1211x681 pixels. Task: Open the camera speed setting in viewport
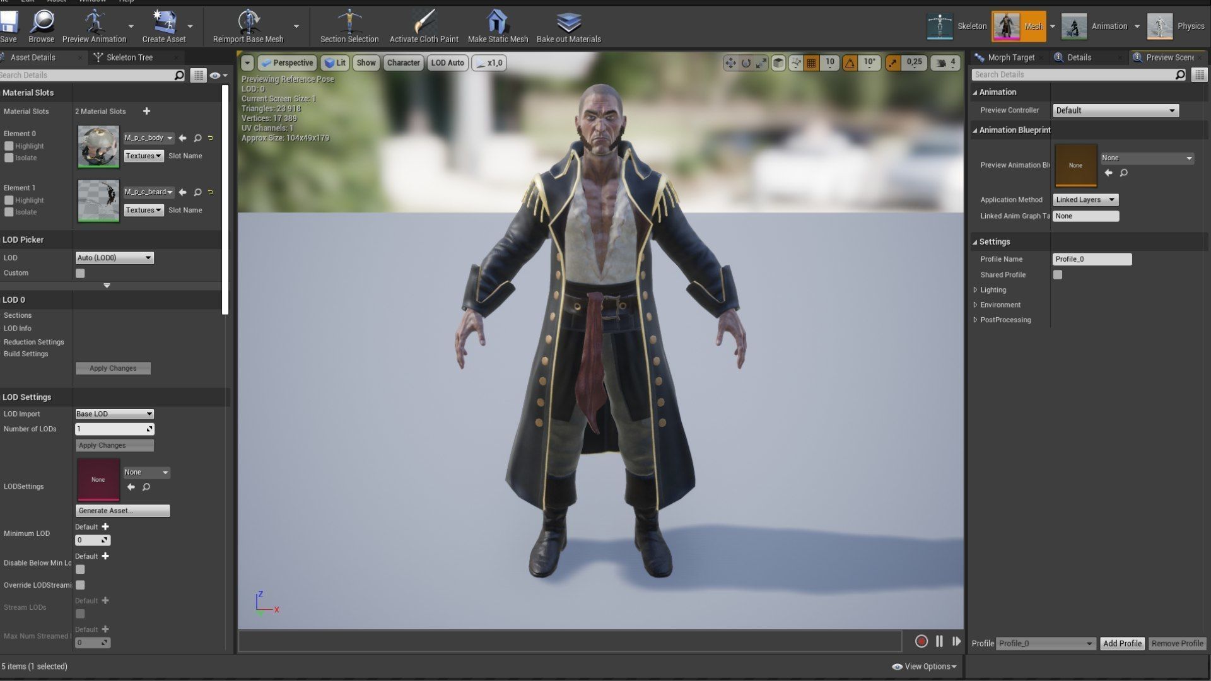(945, 62)
